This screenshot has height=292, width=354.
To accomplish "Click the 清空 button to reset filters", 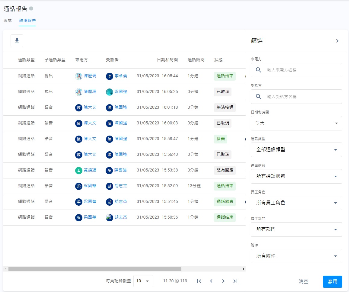I will (304, 281).
